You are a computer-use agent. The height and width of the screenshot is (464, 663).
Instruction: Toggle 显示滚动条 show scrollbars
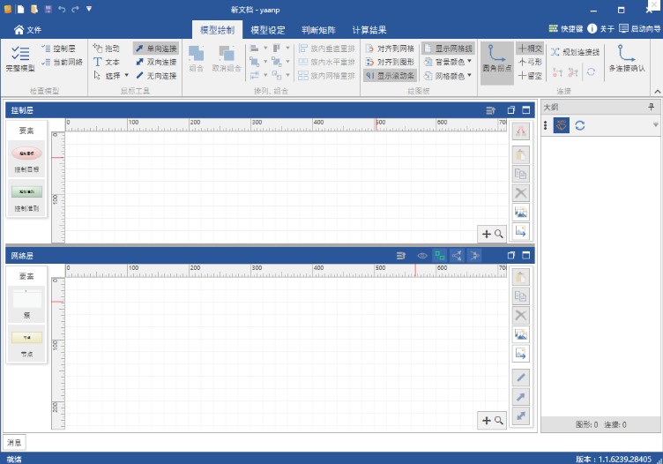point(390,76)
